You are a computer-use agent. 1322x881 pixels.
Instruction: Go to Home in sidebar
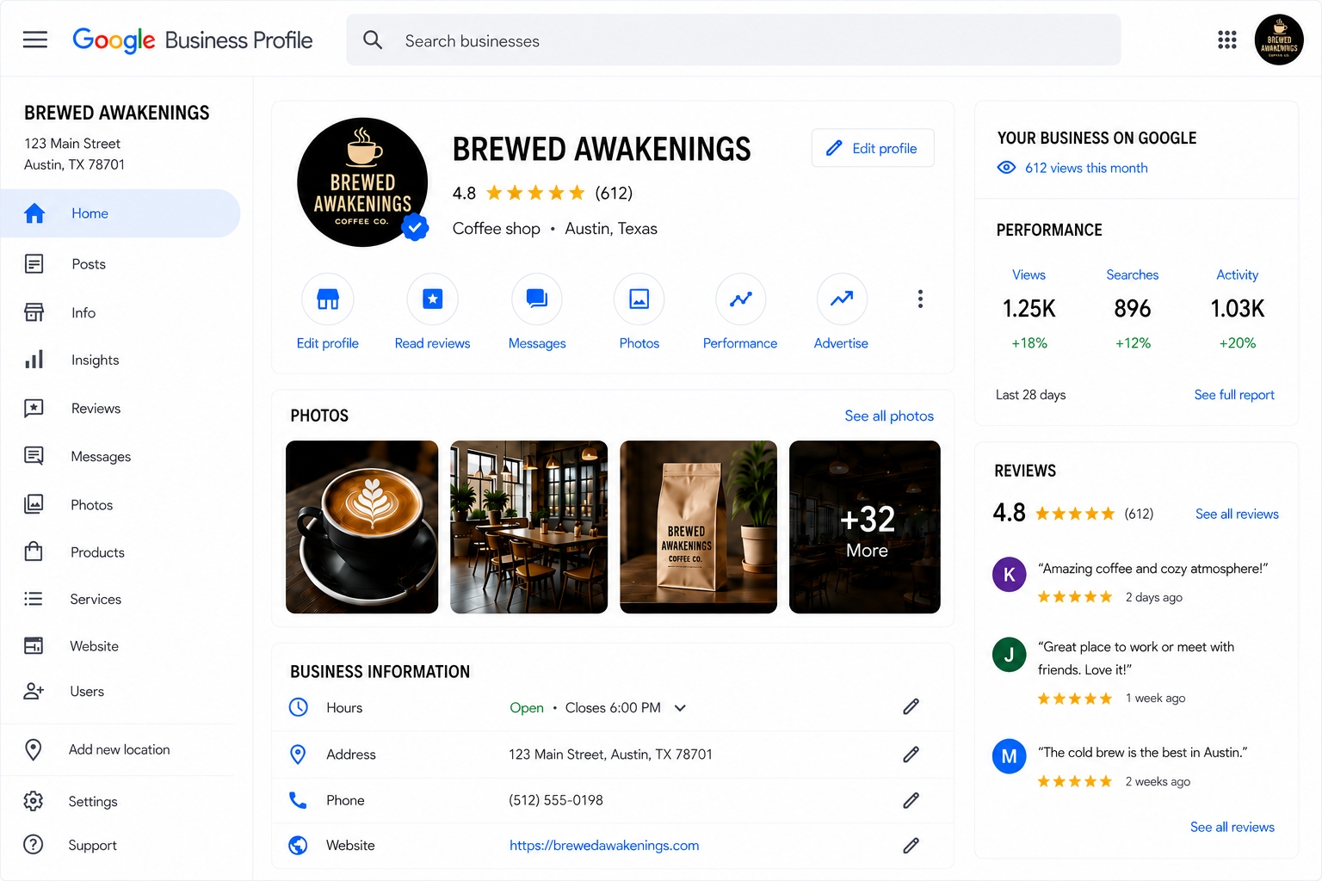pos(120,213)
